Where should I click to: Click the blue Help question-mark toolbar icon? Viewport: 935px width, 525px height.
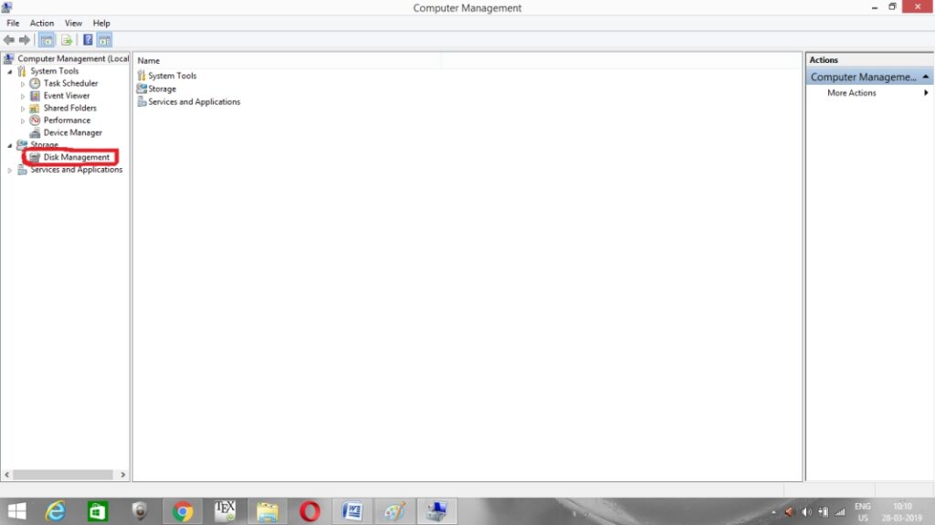[88, 40]
